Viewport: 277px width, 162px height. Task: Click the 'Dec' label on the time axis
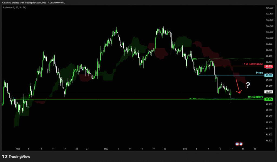(x=185, y=149)
